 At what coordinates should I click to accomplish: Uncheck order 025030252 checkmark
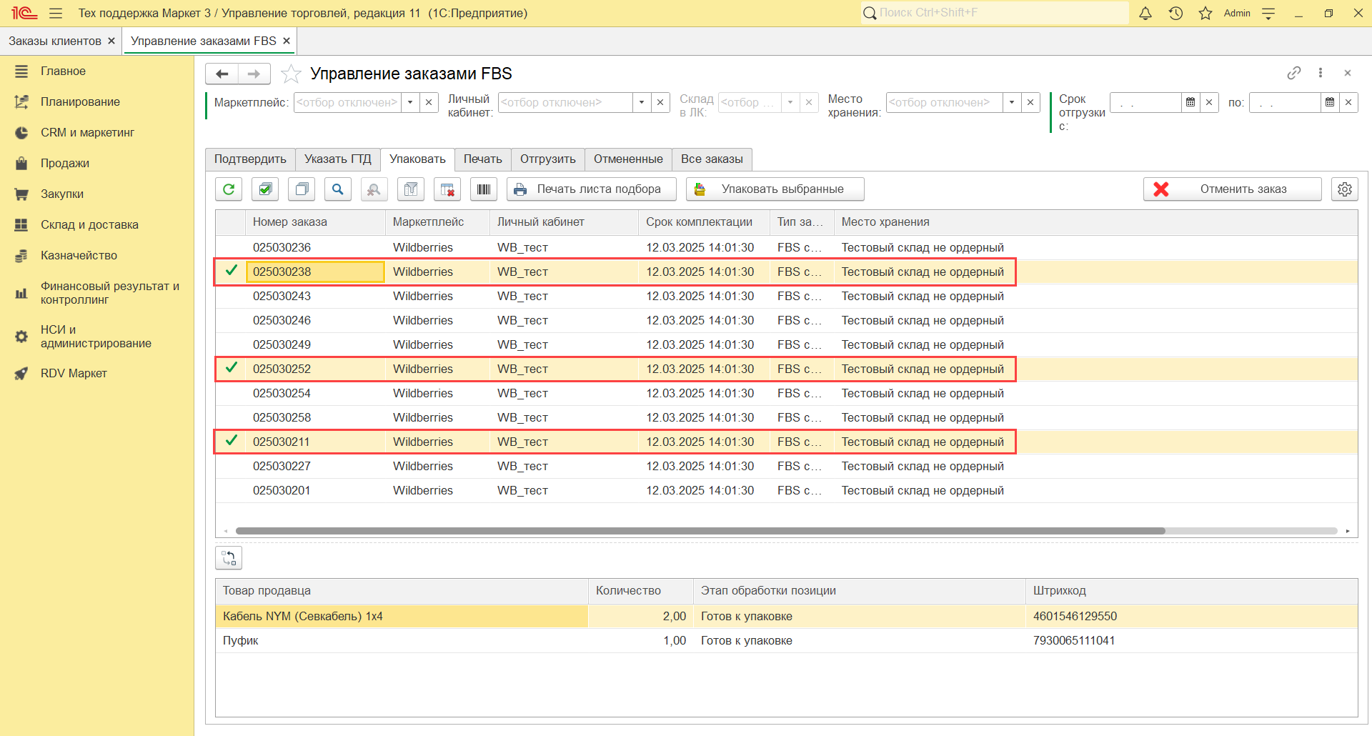(x=231, y=368)
